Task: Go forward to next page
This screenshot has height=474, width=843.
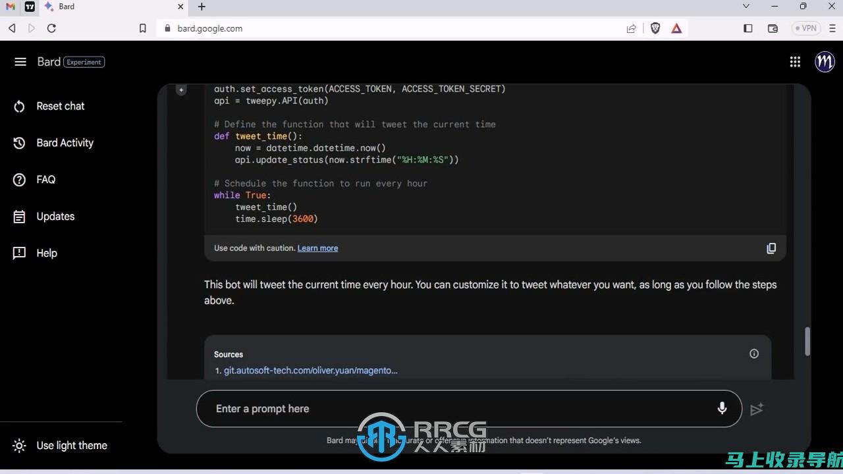Action: point(32,28)
